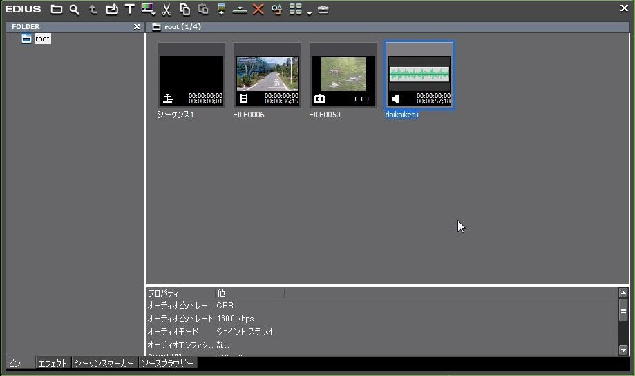Select the オーディオモード property row
Image resolution: width=635 pixels, height=376 pixels.
coord(381,332)
